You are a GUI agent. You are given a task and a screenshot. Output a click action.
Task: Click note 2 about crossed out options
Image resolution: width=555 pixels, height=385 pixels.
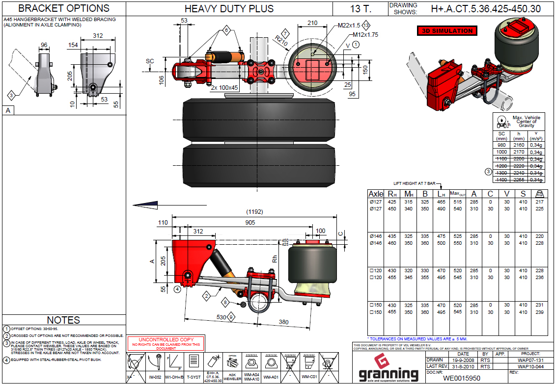click(x=67, y=335)
